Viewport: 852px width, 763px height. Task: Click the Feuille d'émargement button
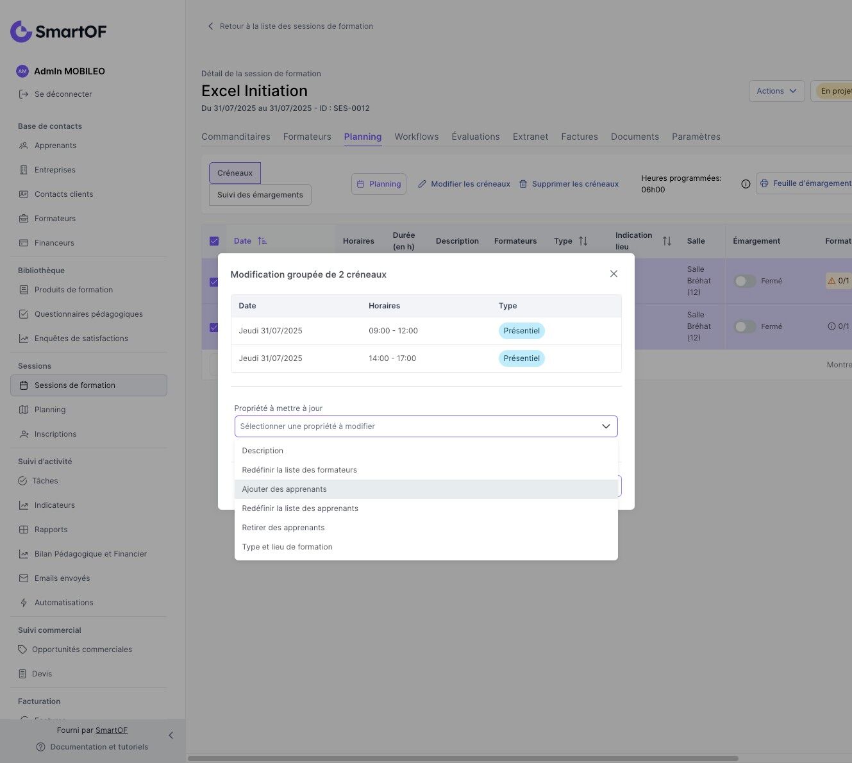pos(804,183)
